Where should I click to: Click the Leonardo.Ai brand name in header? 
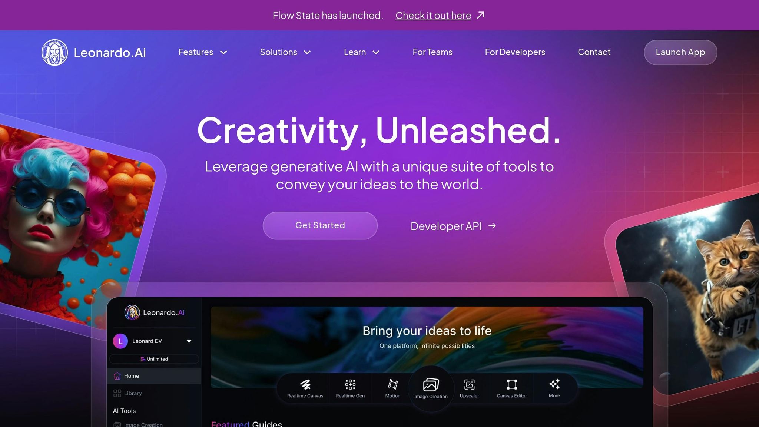click(x=110, y=53)
